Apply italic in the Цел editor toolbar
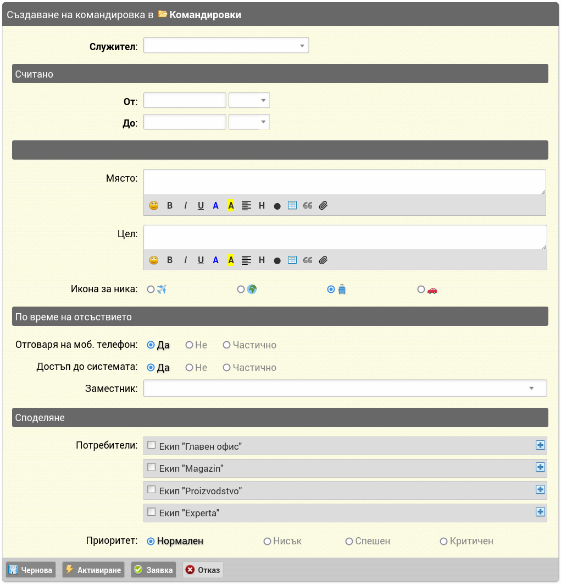Viewport: 561px width, 584px height. coord(185,260)
